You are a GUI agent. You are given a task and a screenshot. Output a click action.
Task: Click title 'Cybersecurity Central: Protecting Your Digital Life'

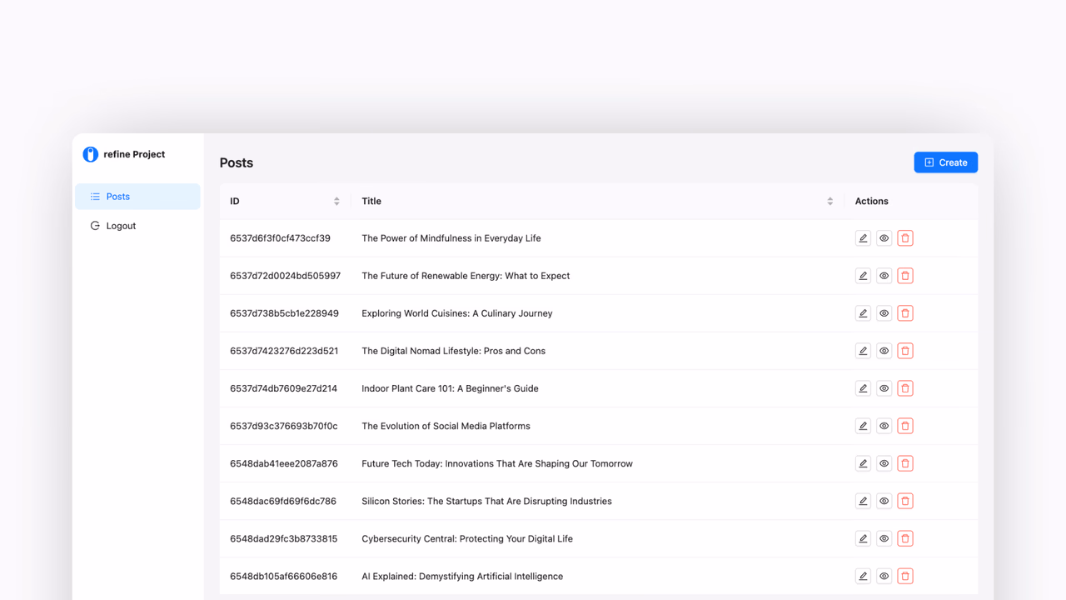tap(467, 538)
